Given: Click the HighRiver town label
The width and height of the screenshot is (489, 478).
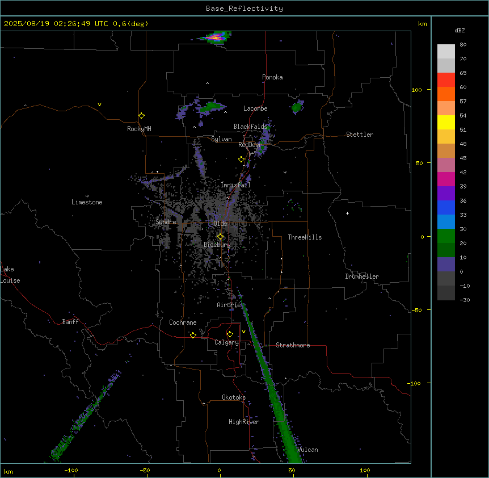Looking at the screenshot, I should coord(244,422).
